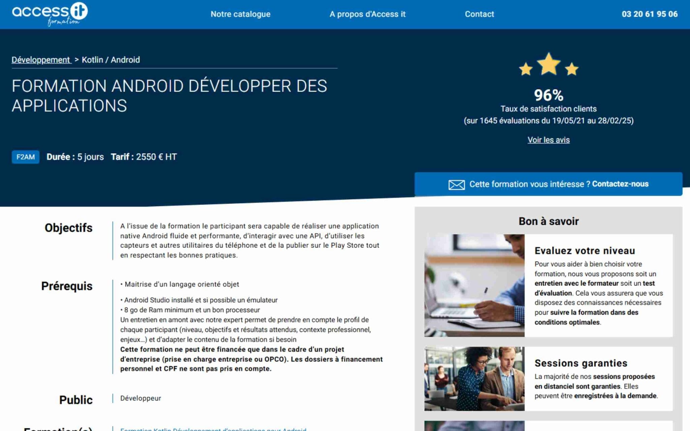The height and width of the screenshot is (431, 690).
Task: Click the Sessions garanties thumbnail image
Action: 474,379
